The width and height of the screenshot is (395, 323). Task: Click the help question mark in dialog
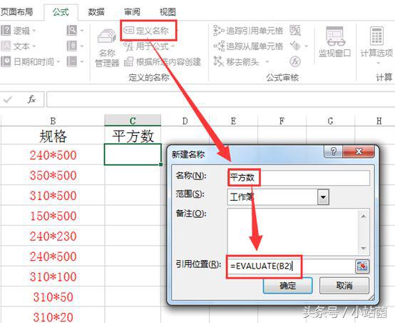pos(333,151)
